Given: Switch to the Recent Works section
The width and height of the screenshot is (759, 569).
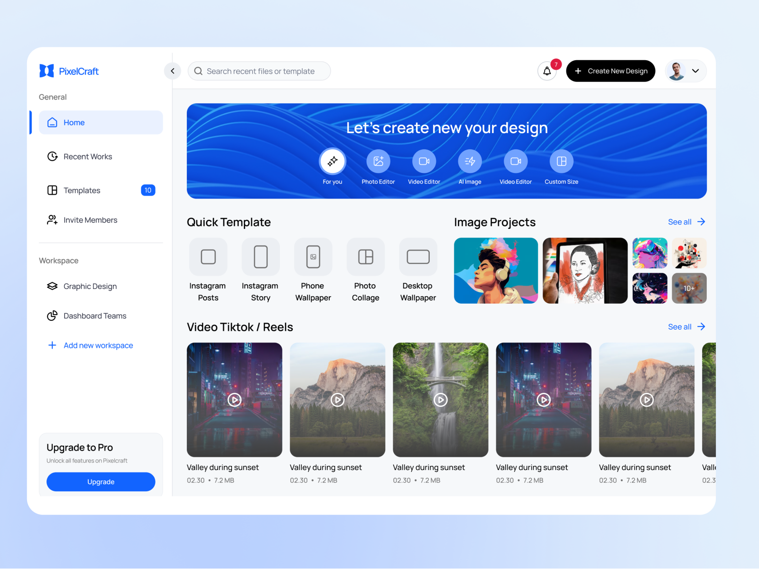Looking at the screenshot, I should coord(88,156).
